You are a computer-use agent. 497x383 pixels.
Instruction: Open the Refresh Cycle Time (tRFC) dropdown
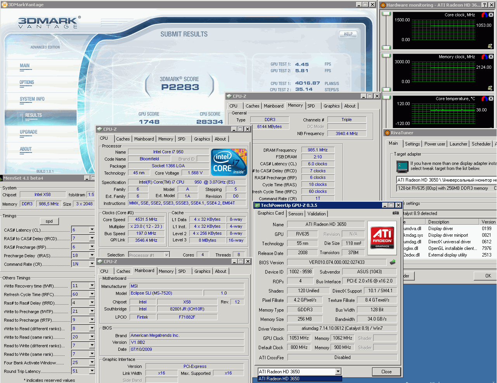tap(92, 294)
